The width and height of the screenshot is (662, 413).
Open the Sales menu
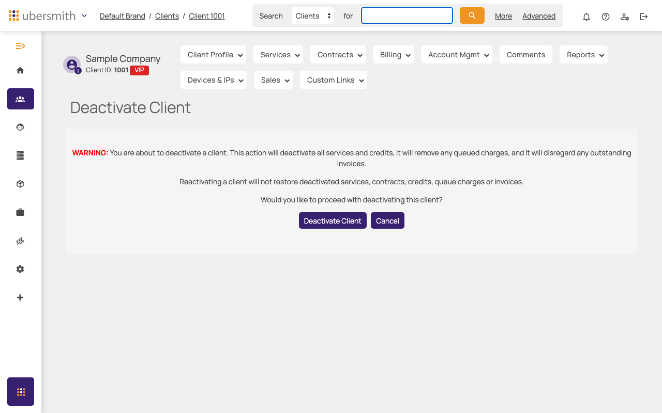[273, 80]
